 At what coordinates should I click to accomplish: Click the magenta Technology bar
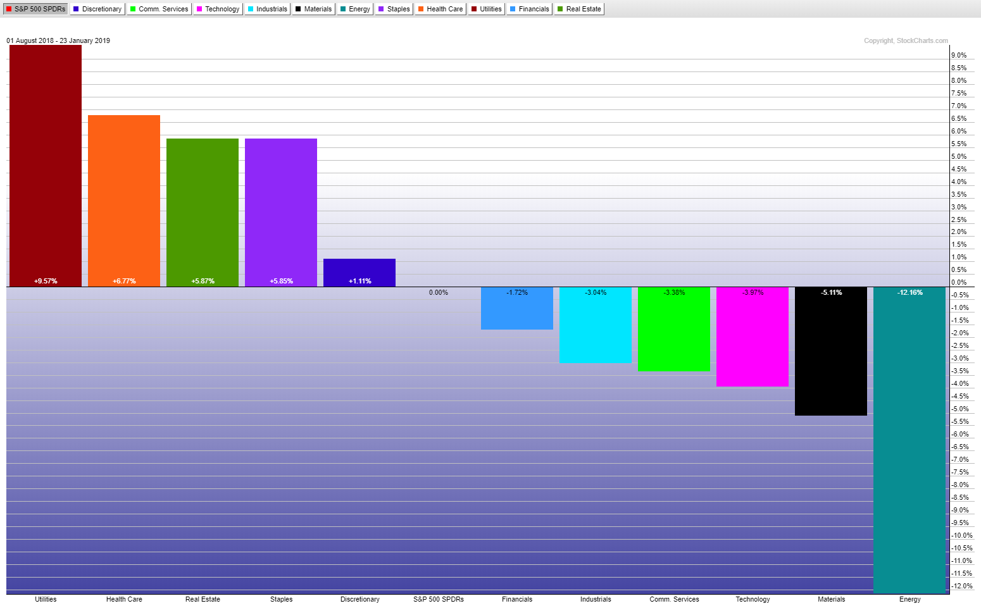753,337
